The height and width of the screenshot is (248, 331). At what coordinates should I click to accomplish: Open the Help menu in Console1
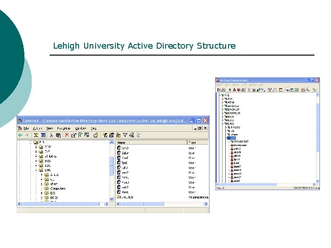coord(93,128)
